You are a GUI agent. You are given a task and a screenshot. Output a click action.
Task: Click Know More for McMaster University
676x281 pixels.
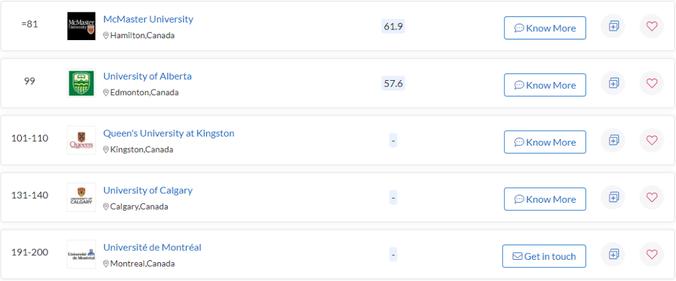(x=545, y=28)
